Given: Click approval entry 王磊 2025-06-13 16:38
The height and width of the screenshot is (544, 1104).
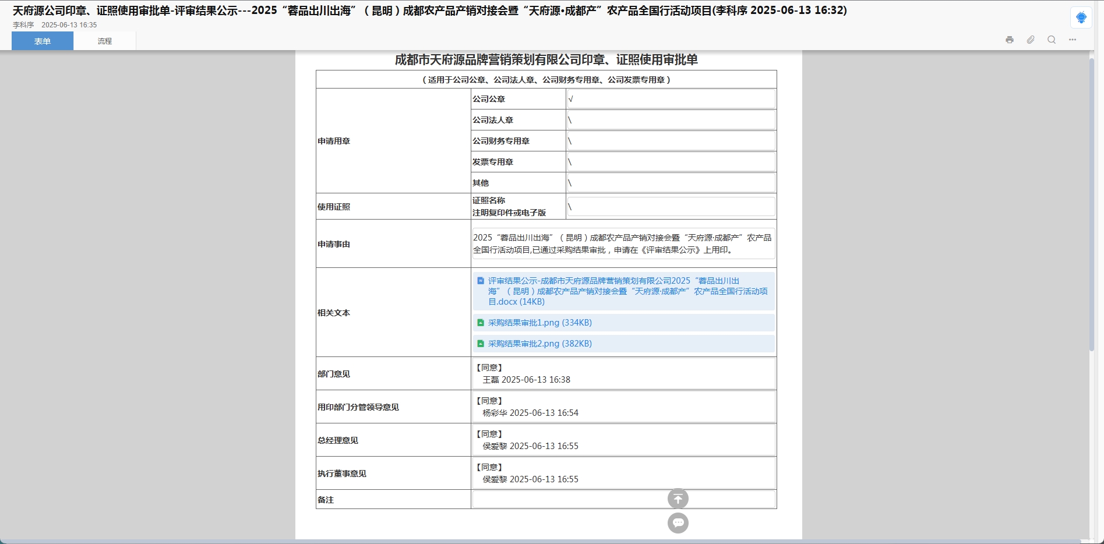Looking at the screenshot, I should pos(527,380).
